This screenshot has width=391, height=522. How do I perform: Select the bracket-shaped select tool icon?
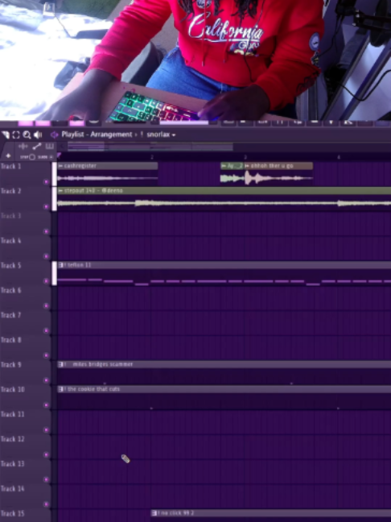coord(16,135)
